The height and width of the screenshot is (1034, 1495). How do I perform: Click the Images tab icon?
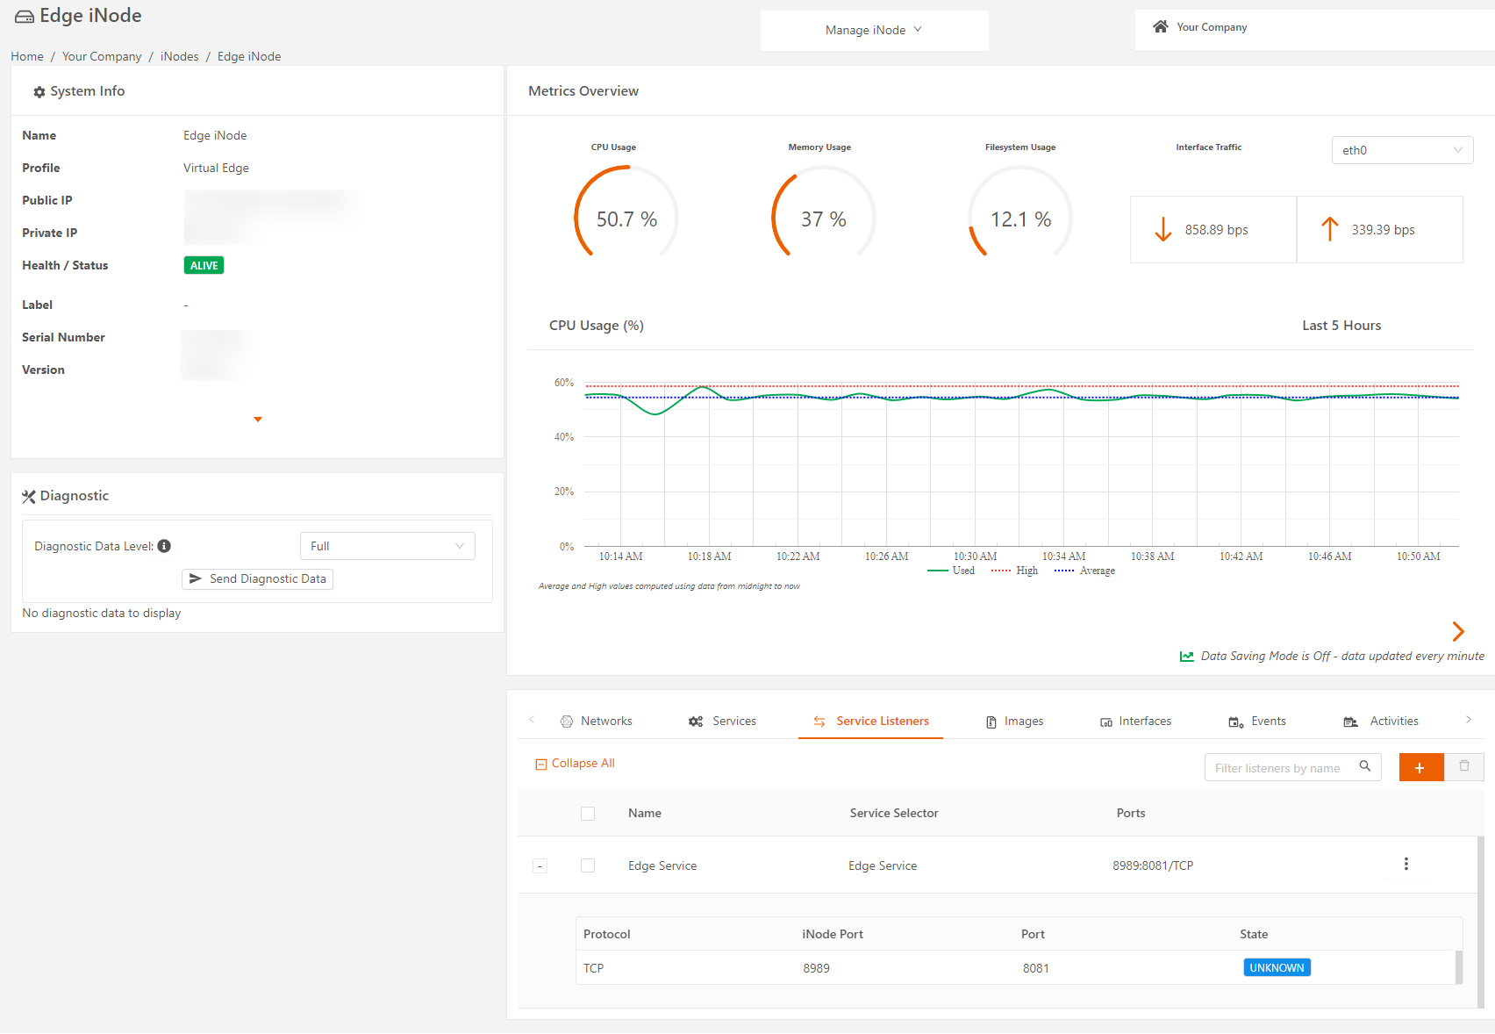click(991, 722)
